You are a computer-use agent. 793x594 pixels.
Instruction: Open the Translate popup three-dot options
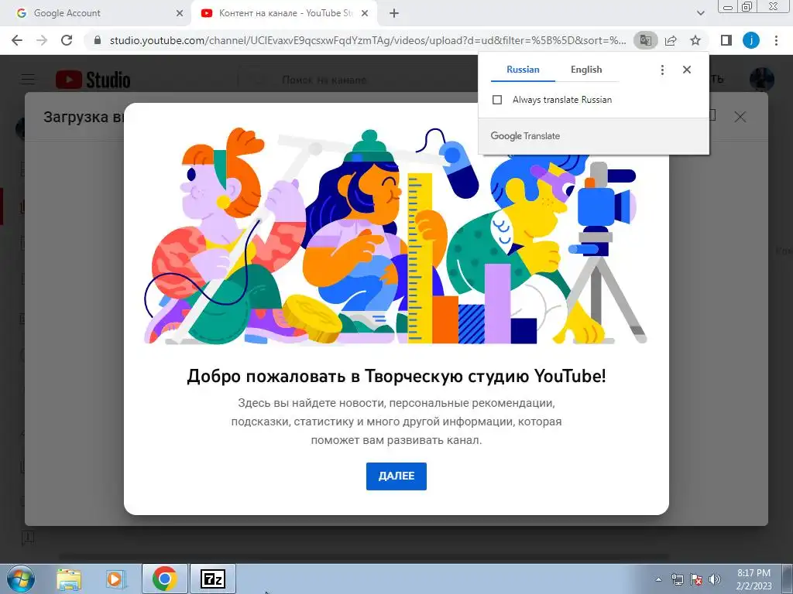click(x=662, y=70)
